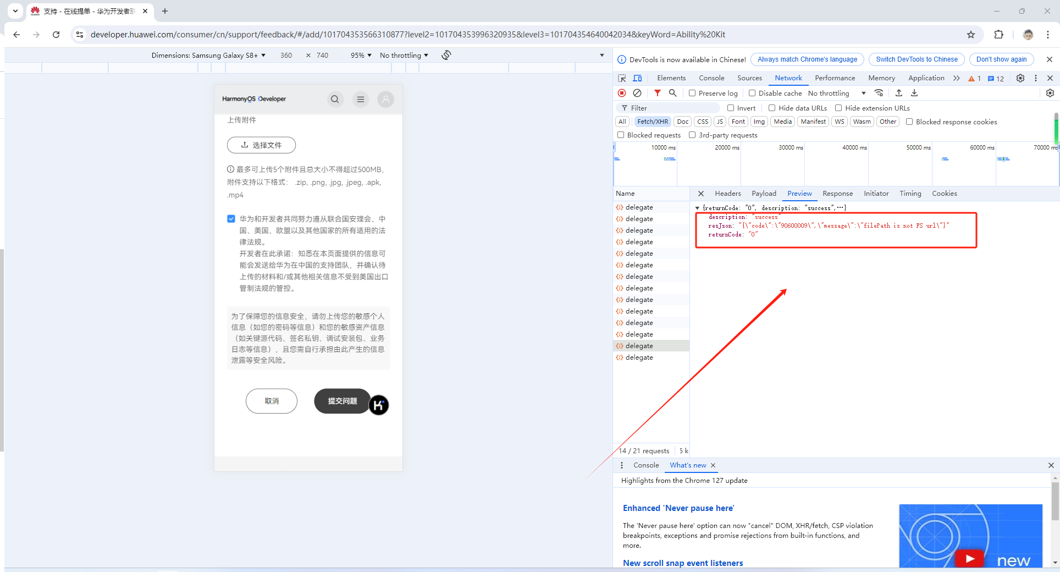Screen dimensions: 1060x572
Task: Open the Payload tab
Action: (764, 194)
